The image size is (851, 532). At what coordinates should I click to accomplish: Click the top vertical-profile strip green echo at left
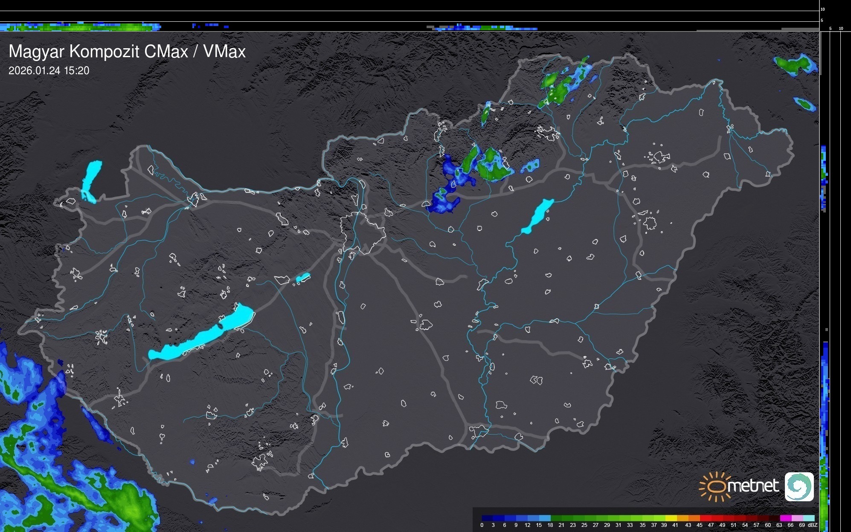[81, 27]
